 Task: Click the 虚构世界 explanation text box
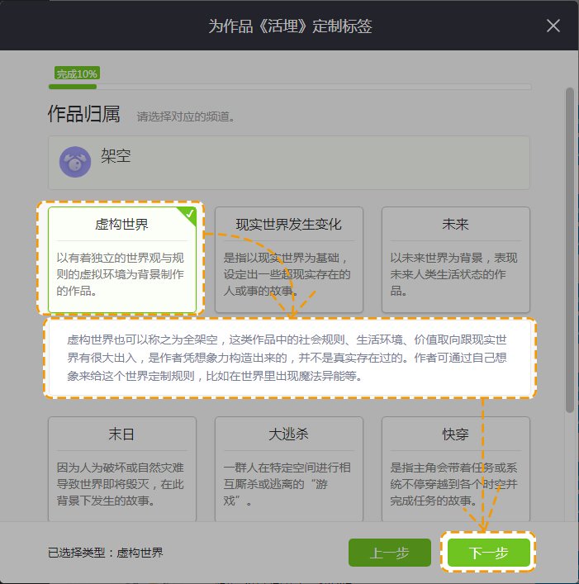click(x=289, y=358)
